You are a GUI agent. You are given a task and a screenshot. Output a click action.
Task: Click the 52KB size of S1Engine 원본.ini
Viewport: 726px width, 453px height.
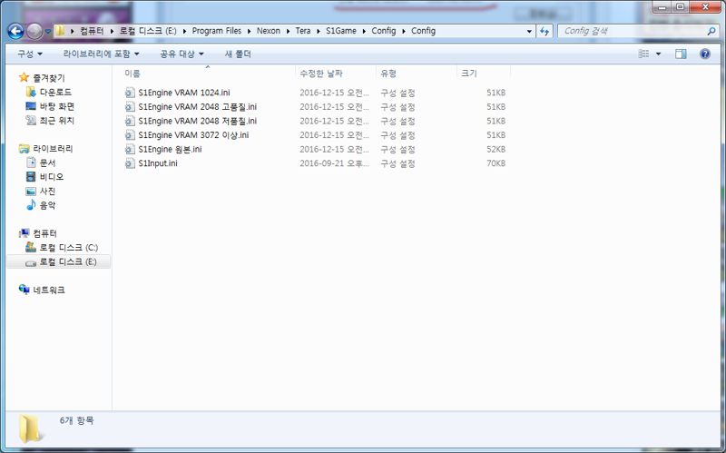click(x=495, y=149)
